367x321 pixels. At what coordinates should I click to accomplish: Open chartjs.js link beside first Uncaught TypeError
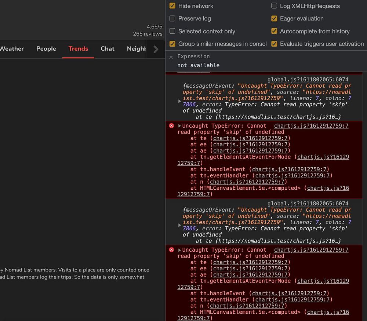click(311, 126)
